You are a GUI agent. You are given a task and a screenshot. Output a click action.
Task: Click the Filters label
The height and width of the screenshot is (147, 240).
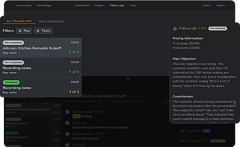[x=8, y=31]
